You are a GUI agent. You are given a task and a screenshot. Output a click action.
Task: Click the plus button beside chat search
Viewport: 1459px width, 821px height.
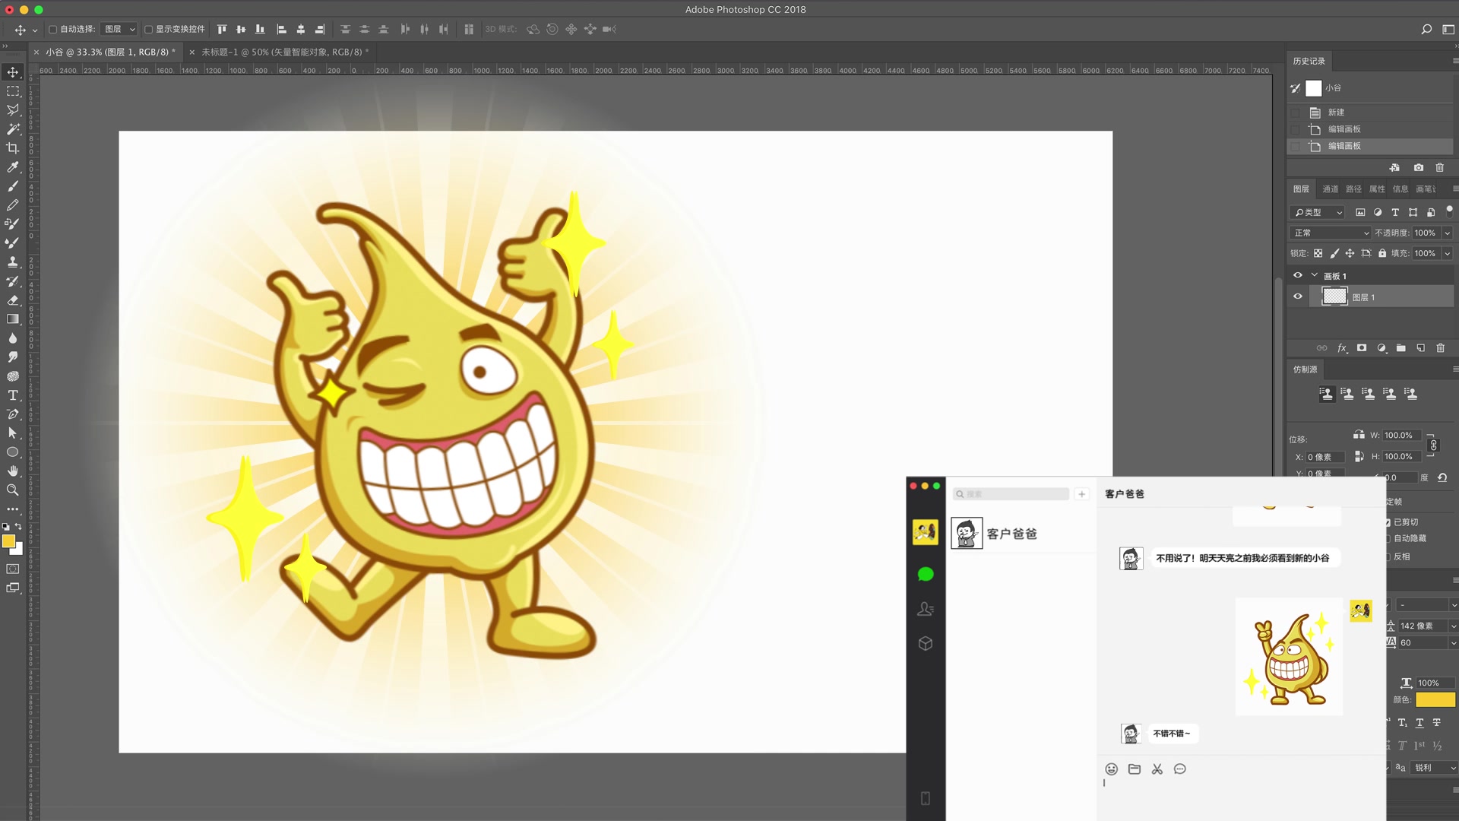click(1081, 494)
